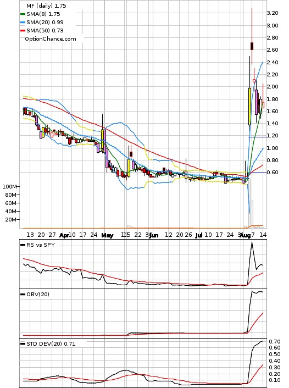Image resolution: width=289 pixels, height=388 pixels.
Task: Click the dark candlestick at the August peak
Action: 252,46
